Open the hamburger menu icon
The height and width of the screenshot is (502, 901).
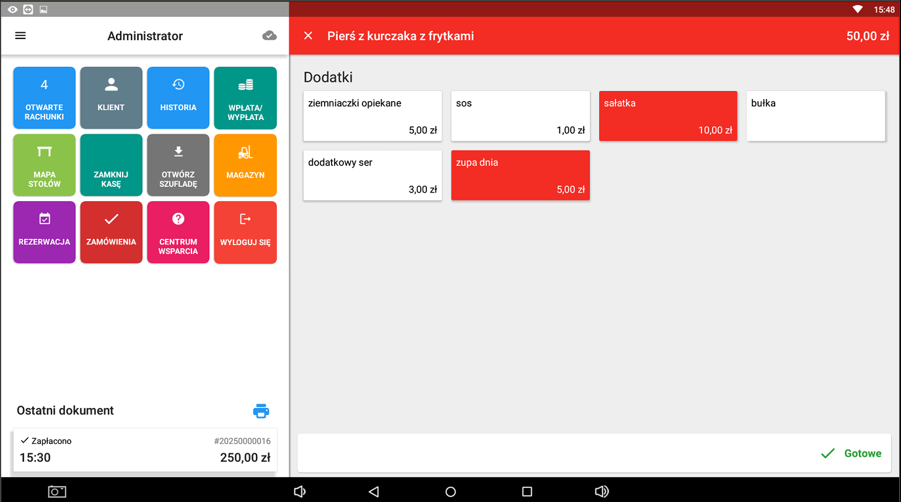(x=20, y=36)
